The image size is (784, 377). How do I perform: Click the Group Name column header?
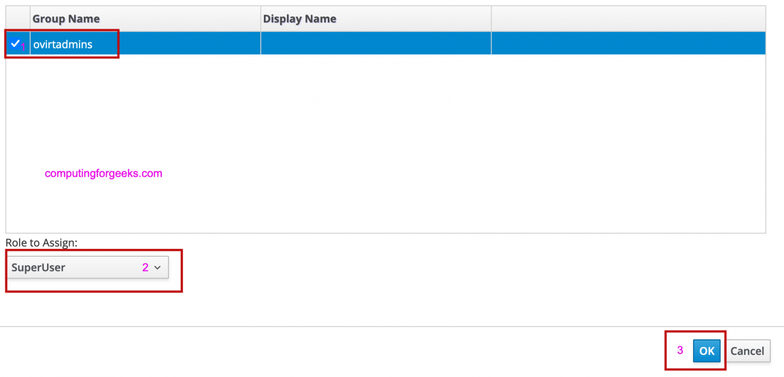[x=66, y=18]
